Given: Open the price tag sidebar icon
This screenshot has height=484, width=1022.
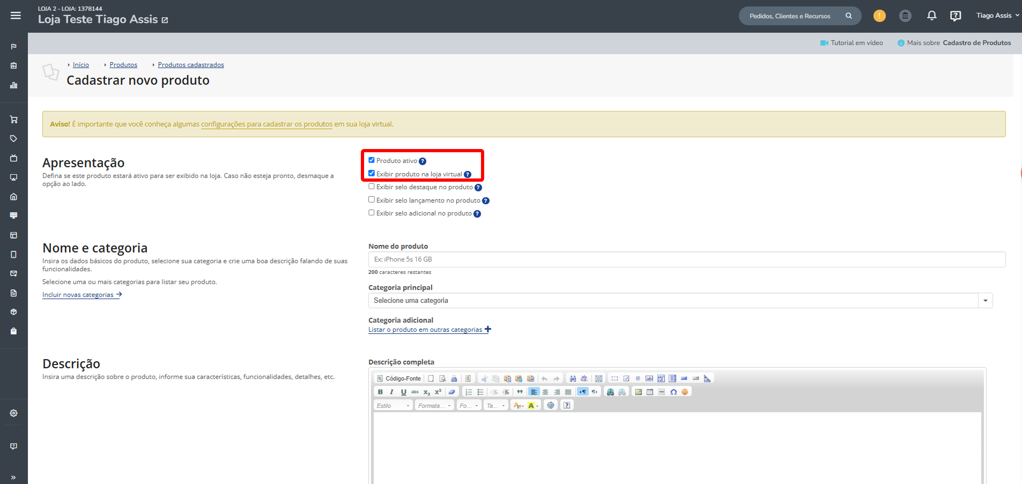Looking at the screenshot, I should (14, 138).
